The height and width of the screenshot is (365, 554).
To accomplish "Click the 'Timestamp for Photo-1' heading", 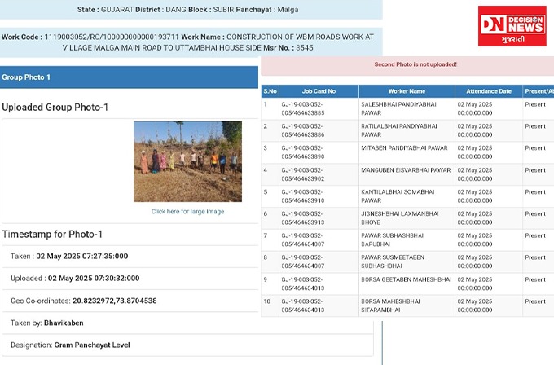I will tap(52, 235).
